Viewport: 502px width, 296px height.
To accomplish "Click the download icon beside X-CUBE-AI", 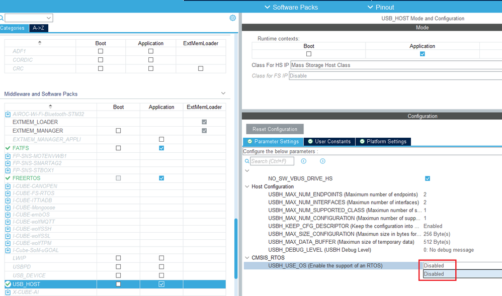I will click(8, 292).
